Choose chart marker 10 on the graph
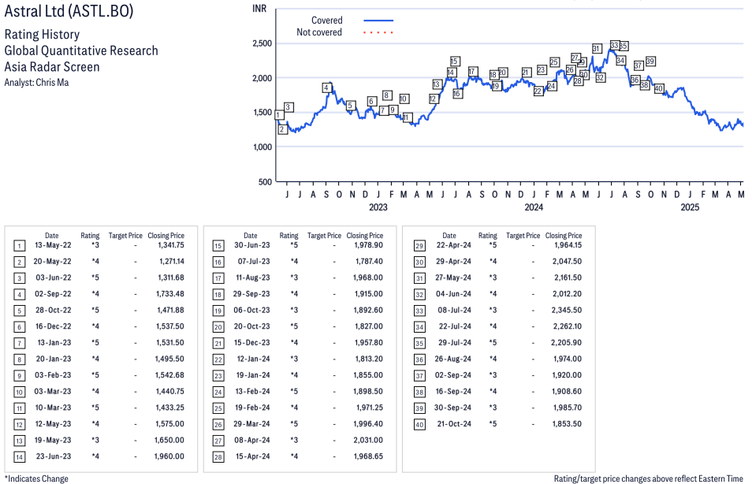Image resolution: width=752 pixels, height=484 pixels. 404,99
